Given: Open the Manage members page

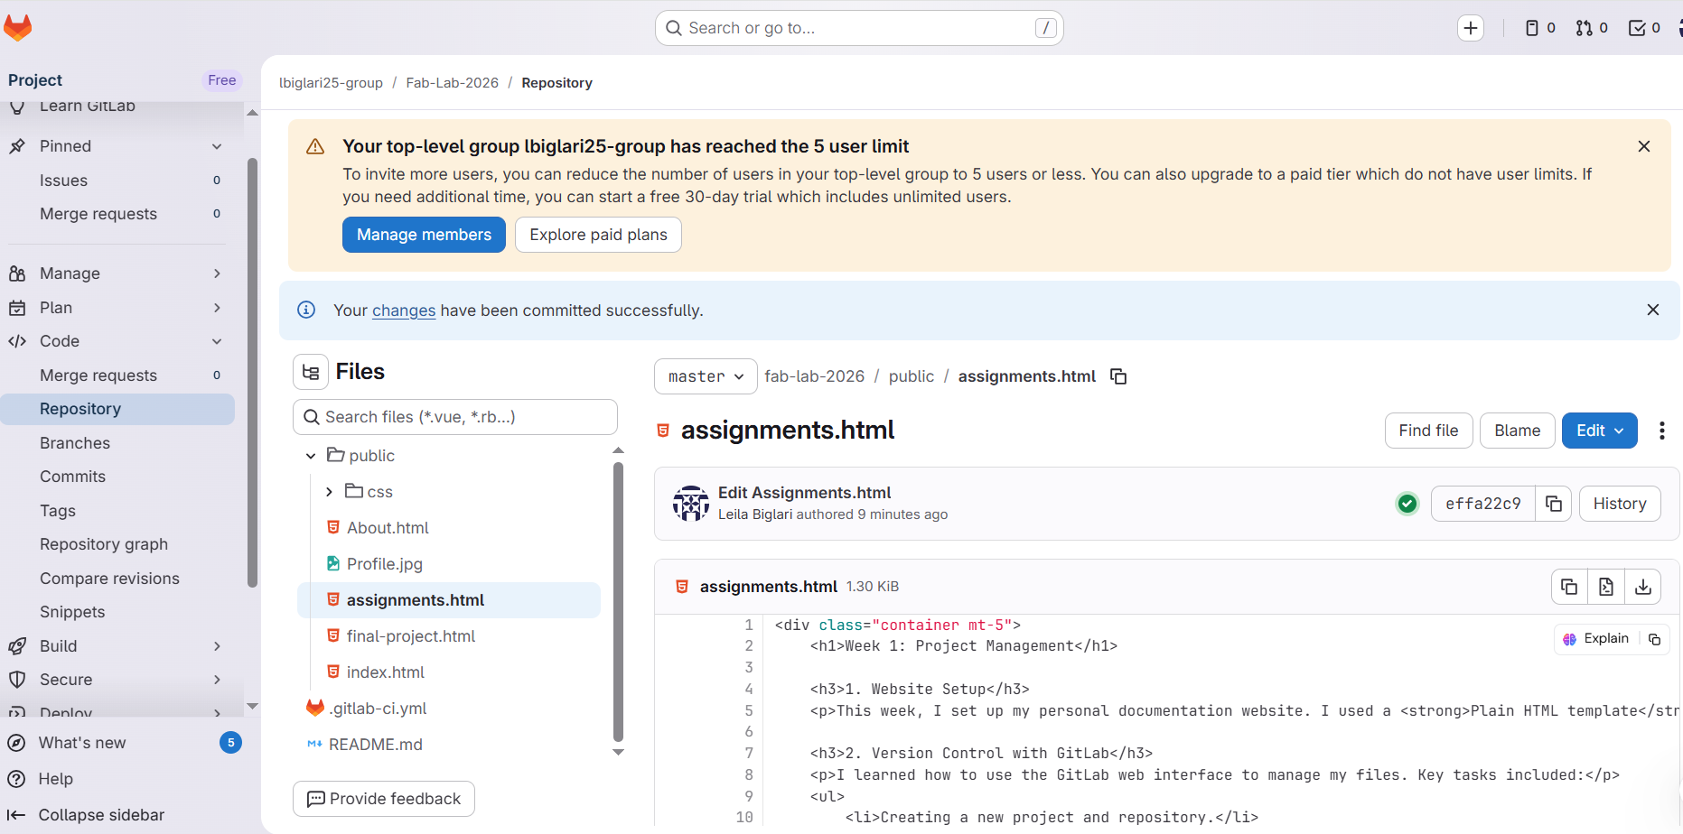Looking at the screenshot, I should (x=424, y=235).
